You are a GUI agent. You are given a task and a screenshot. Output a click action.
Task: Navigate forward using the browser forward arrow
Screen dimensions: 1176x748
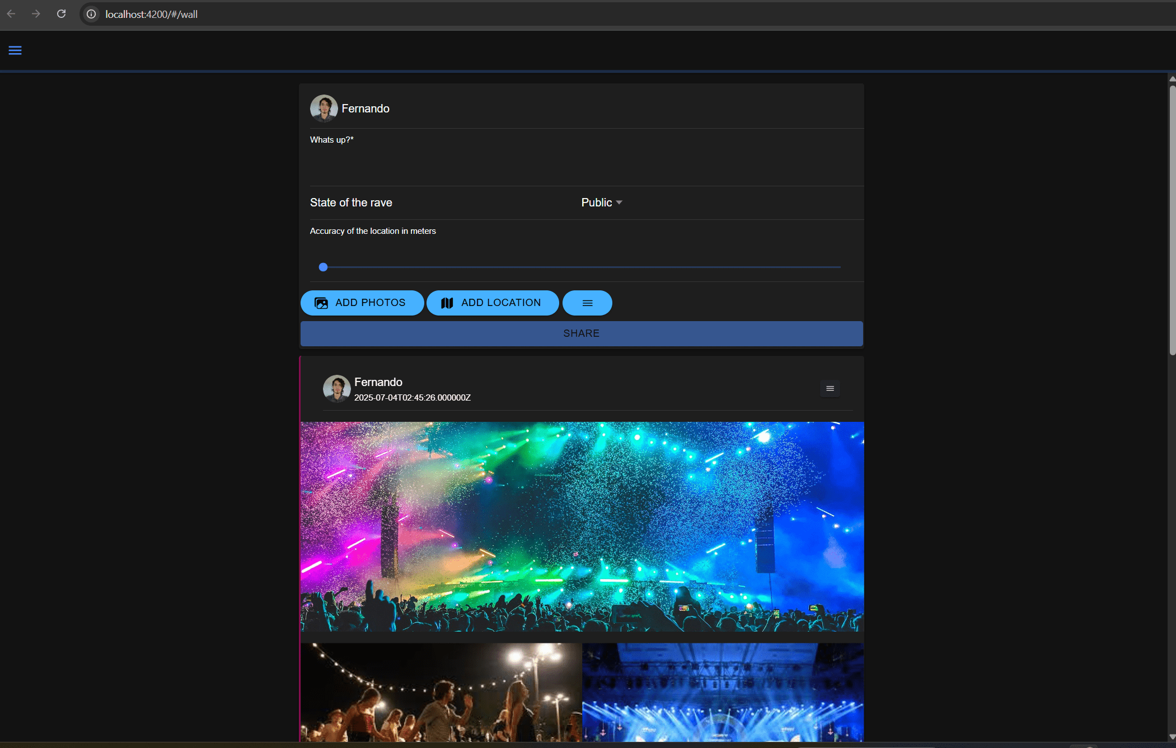tap(36, 13)
